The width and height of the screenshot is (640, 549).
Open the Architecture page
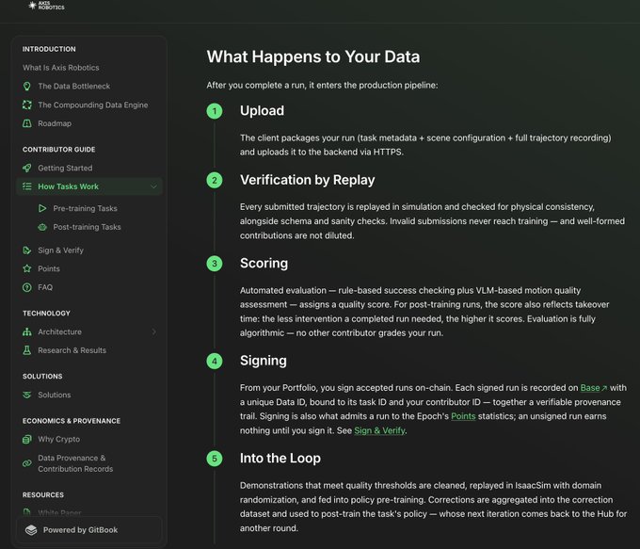59,331
